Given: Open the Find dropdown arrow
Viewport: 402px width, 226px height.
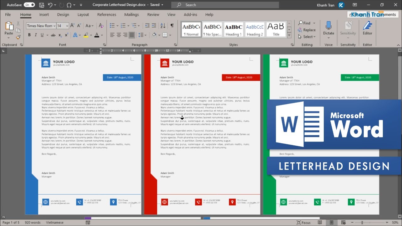Looking at the screenshot, I should pos(314,23).
